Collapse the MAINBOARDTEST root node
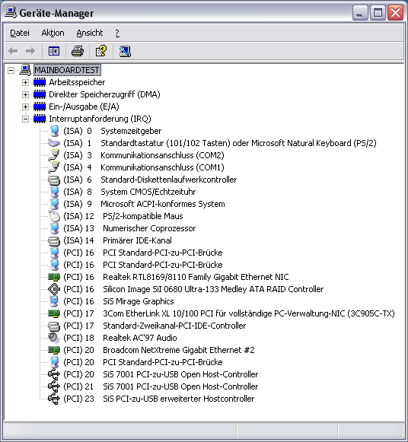 coord(11,70)
